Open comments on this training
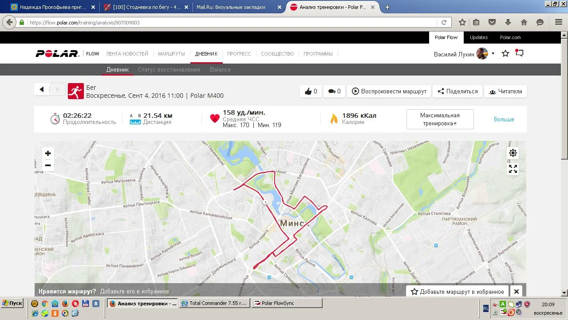This screenshot has width=568, height=320. tap(335, 91)
